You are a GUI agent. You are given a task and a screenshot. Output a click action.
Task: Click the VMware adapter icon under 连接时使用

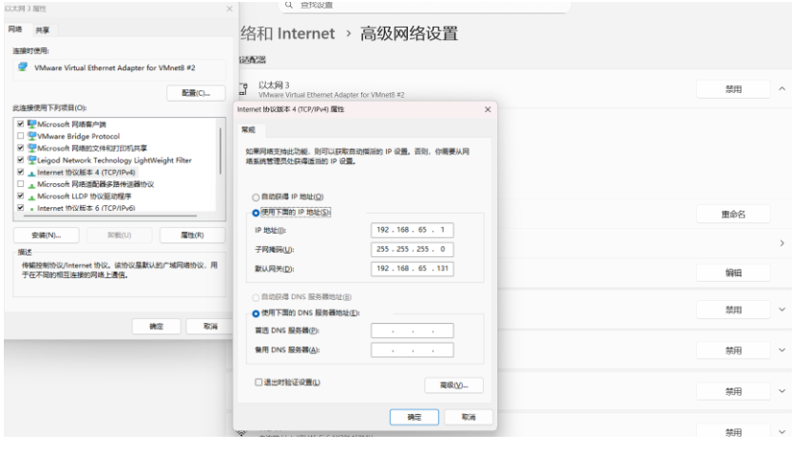[x=23, y=67]
